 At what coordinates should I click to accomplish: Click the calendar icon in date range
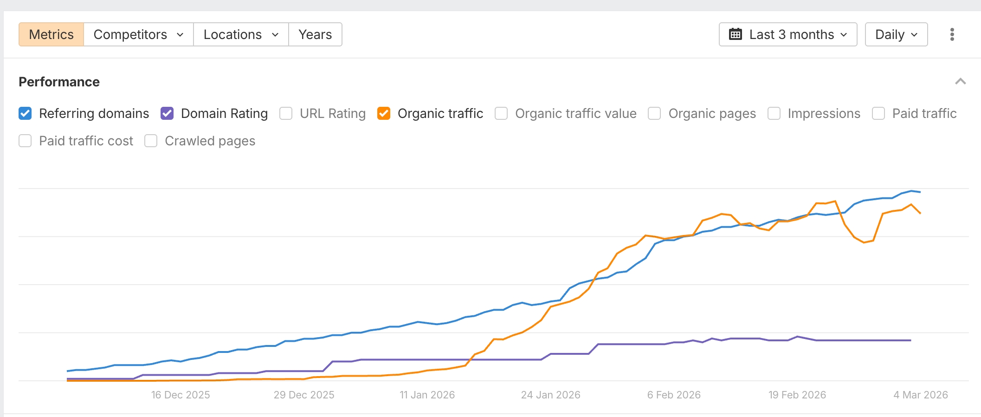click(x=735, y=34)
